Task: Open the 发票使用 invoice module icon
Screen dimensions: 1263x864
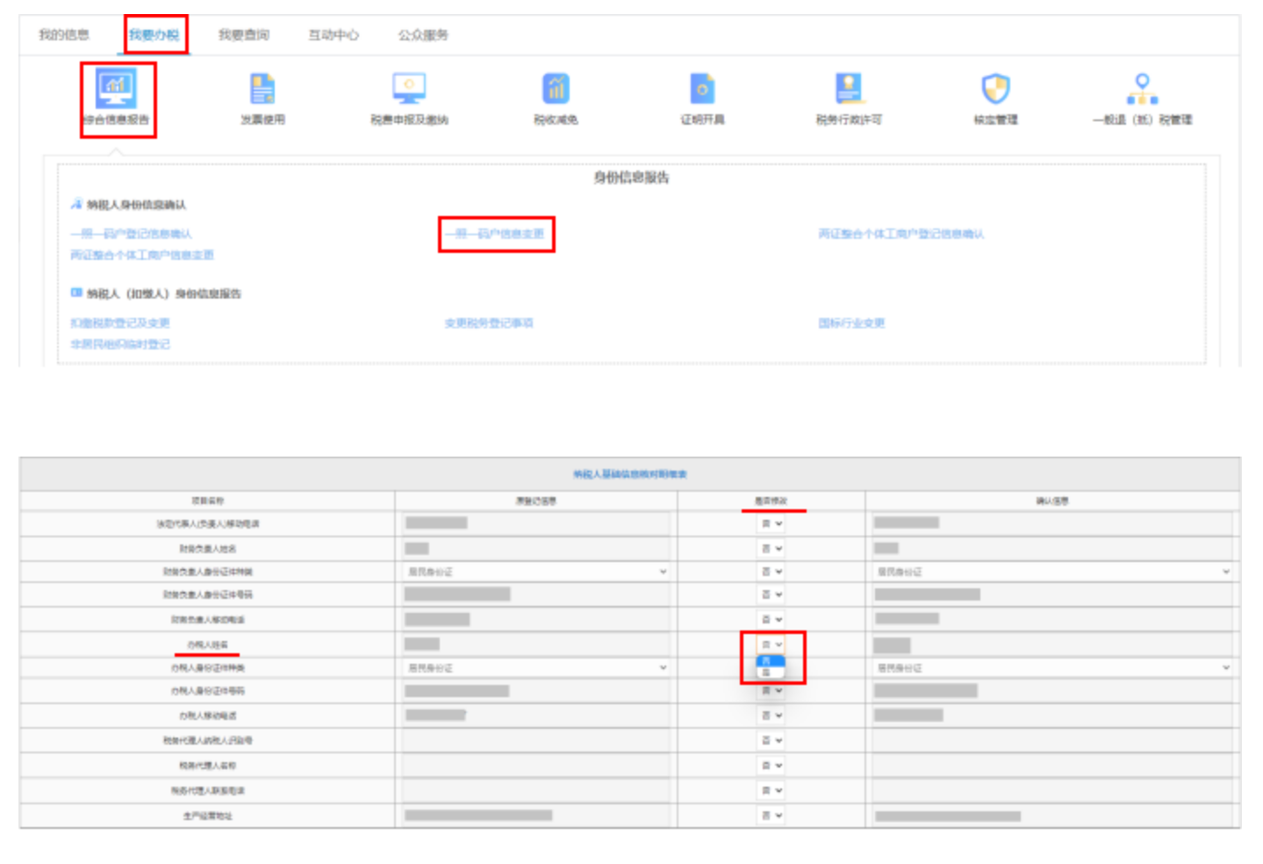Action: pyautogui.click(x=263, y=90)
